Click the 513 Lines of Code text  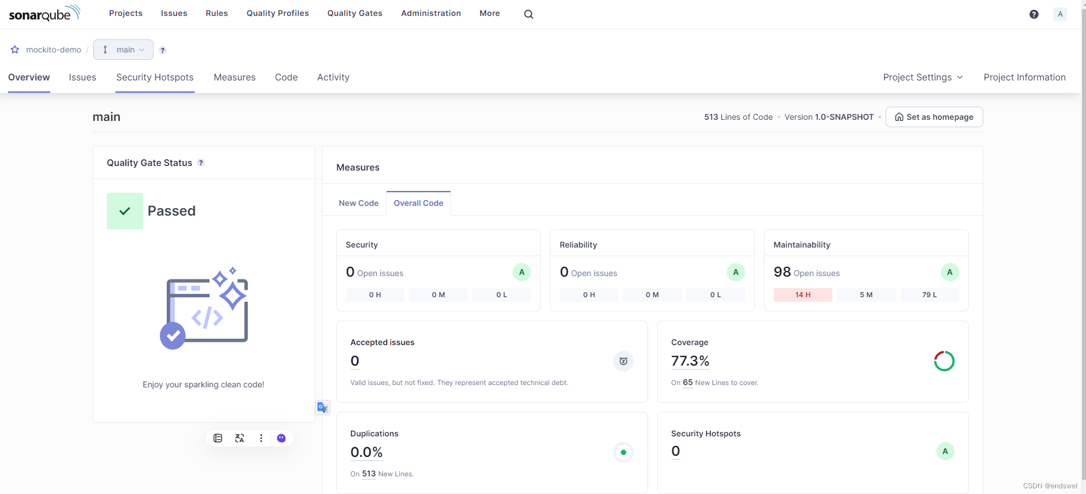[x=738, y=117]
